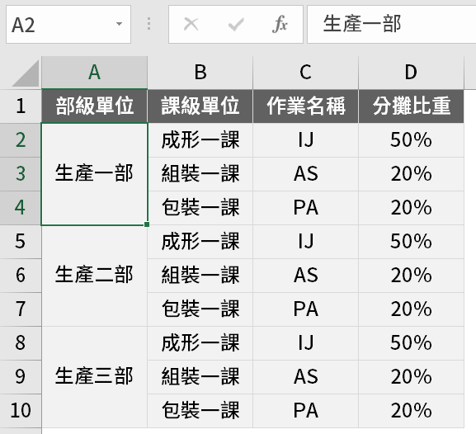Select merged cell 生產二部
The image size is (476, 434).
coord(94,276)
